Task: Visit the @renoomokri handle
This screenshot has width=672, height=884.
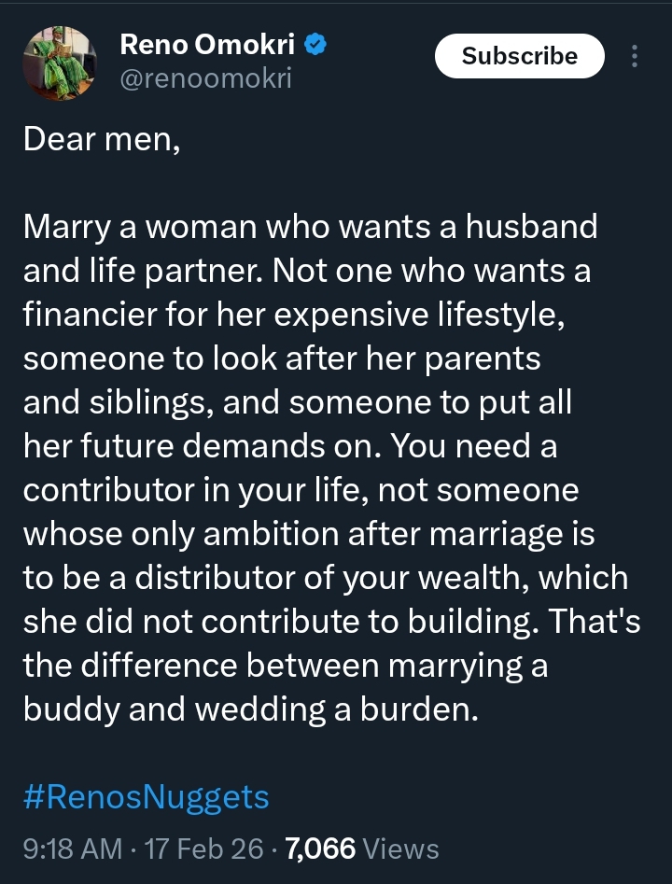Action: pyautogui.click(x=205, y=78)
